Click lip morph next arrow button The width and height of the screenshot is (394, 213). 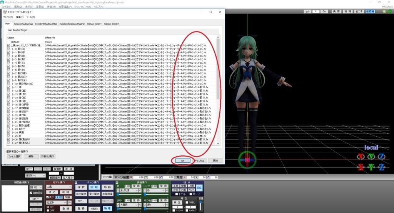pos(167,190)
